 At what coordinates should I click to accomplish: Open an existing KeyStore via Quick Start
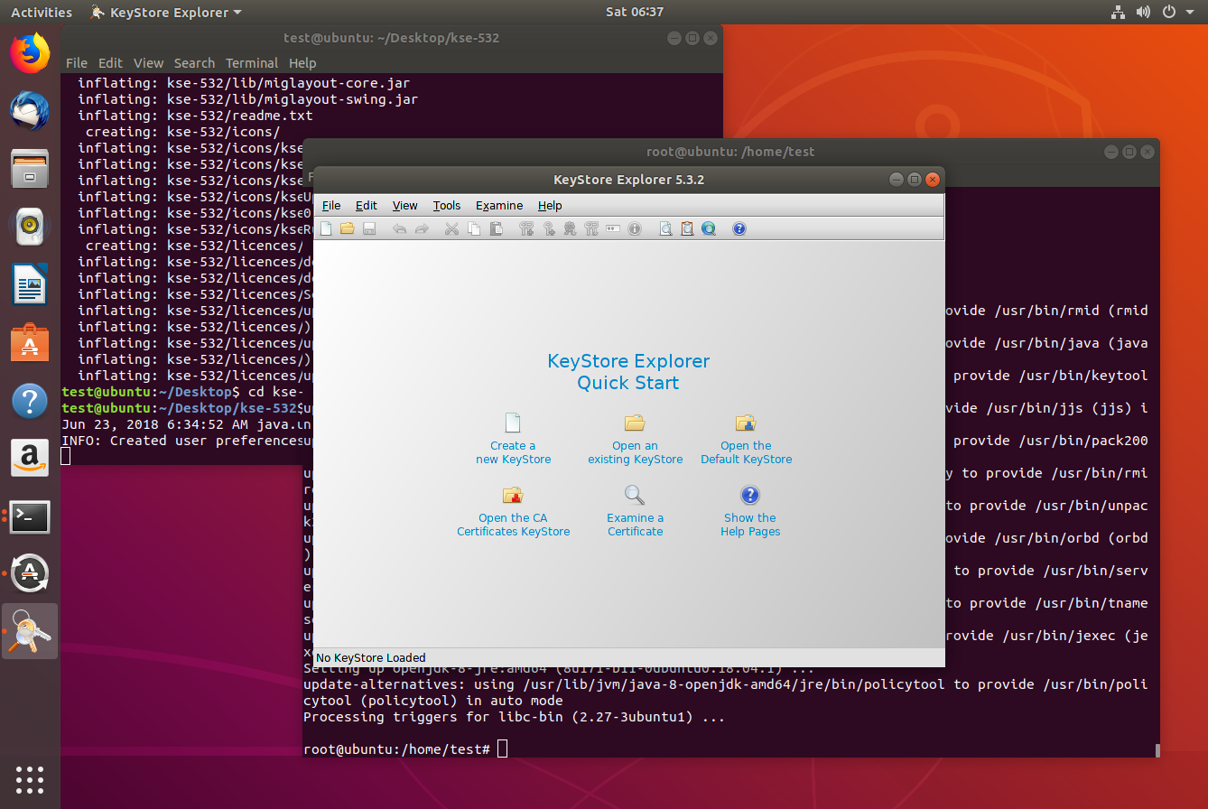click(x=635, y=440)
